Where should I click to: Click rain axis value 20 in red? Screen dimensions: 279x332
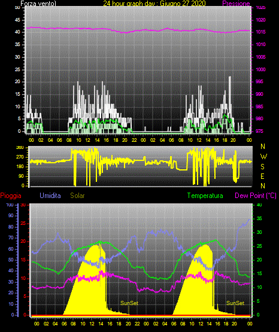[23, 242]
